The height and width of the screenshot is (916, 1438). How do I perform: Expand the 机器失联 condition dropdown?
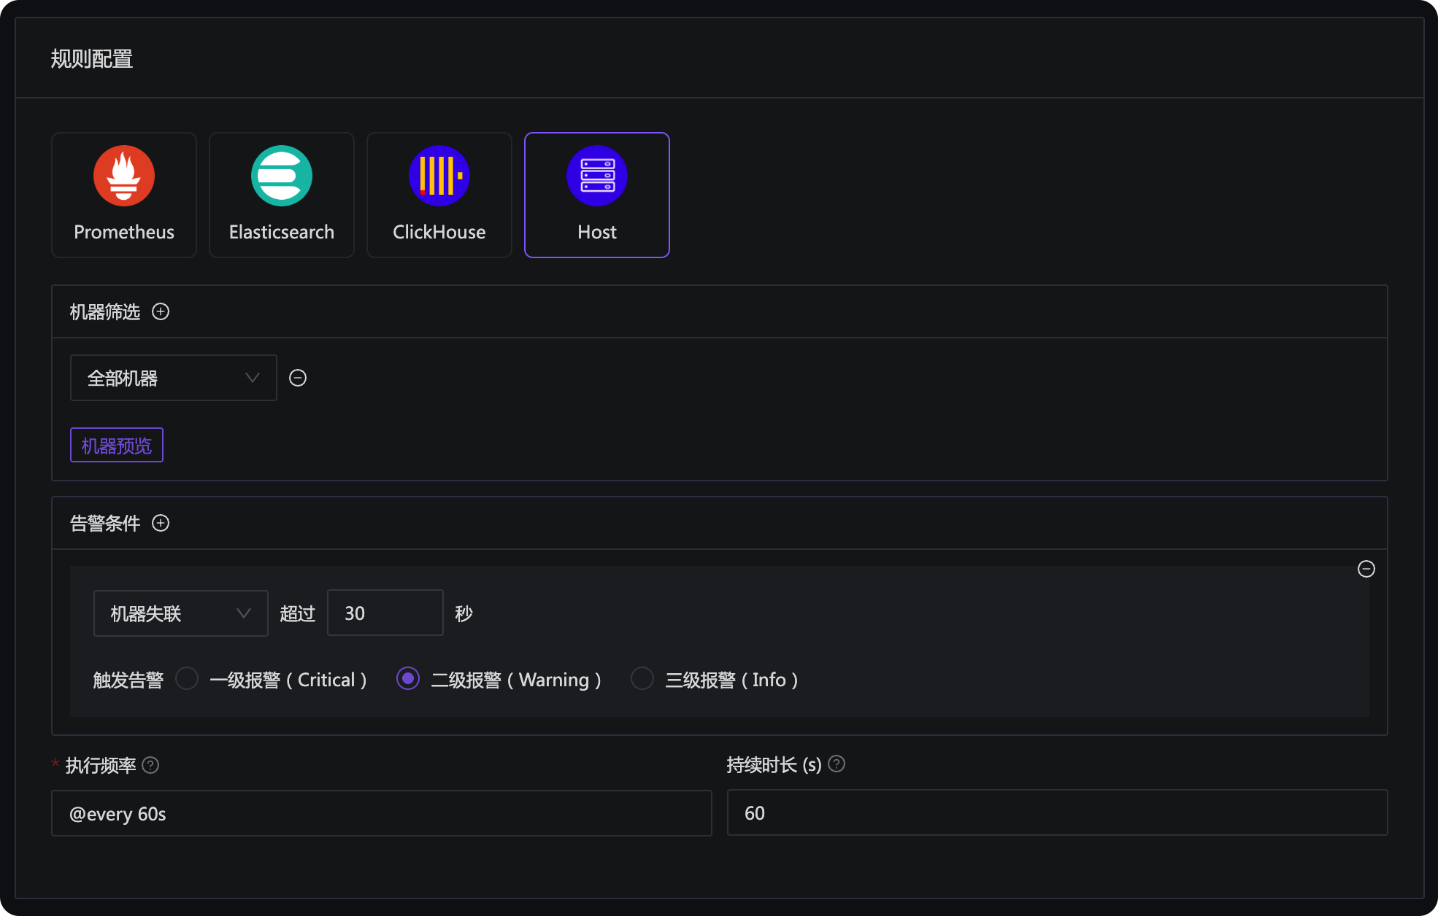pos(180,613)
